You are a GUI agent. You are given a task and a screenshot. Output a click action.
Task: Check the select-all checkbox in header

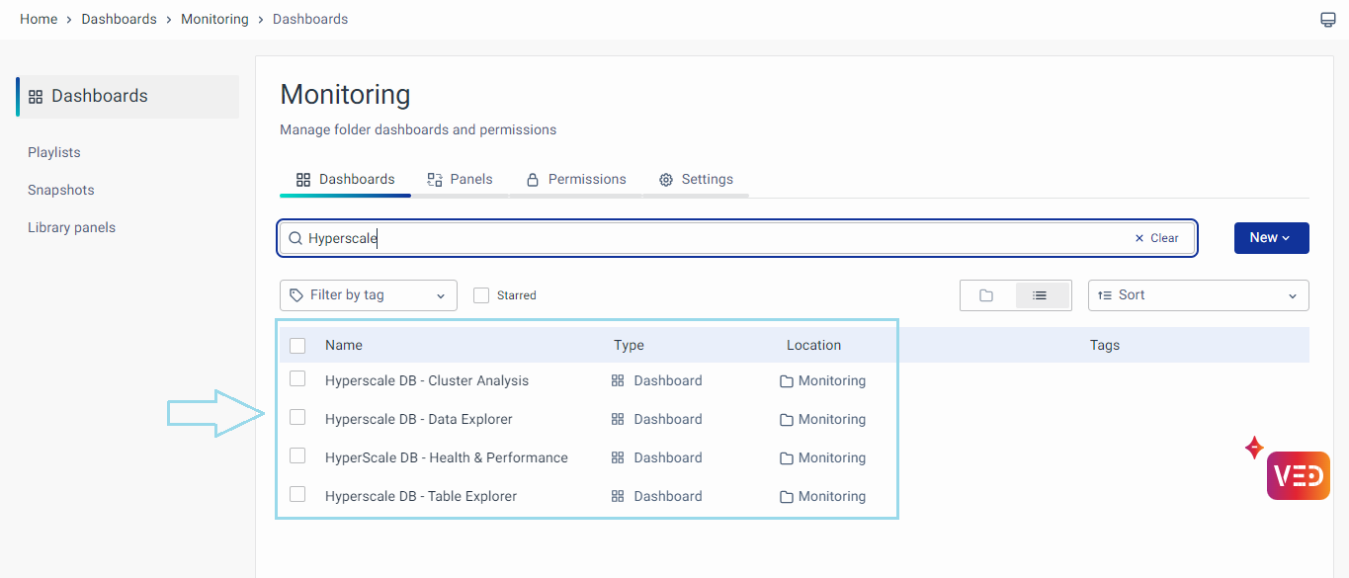point(297,346)
